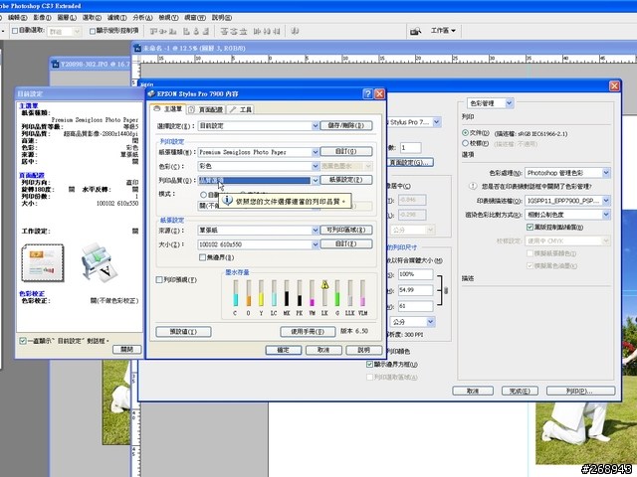The image size is (637, 477).
Task: Click the printer icon in EPSON dialog title bar
Action: click(151, 93)
